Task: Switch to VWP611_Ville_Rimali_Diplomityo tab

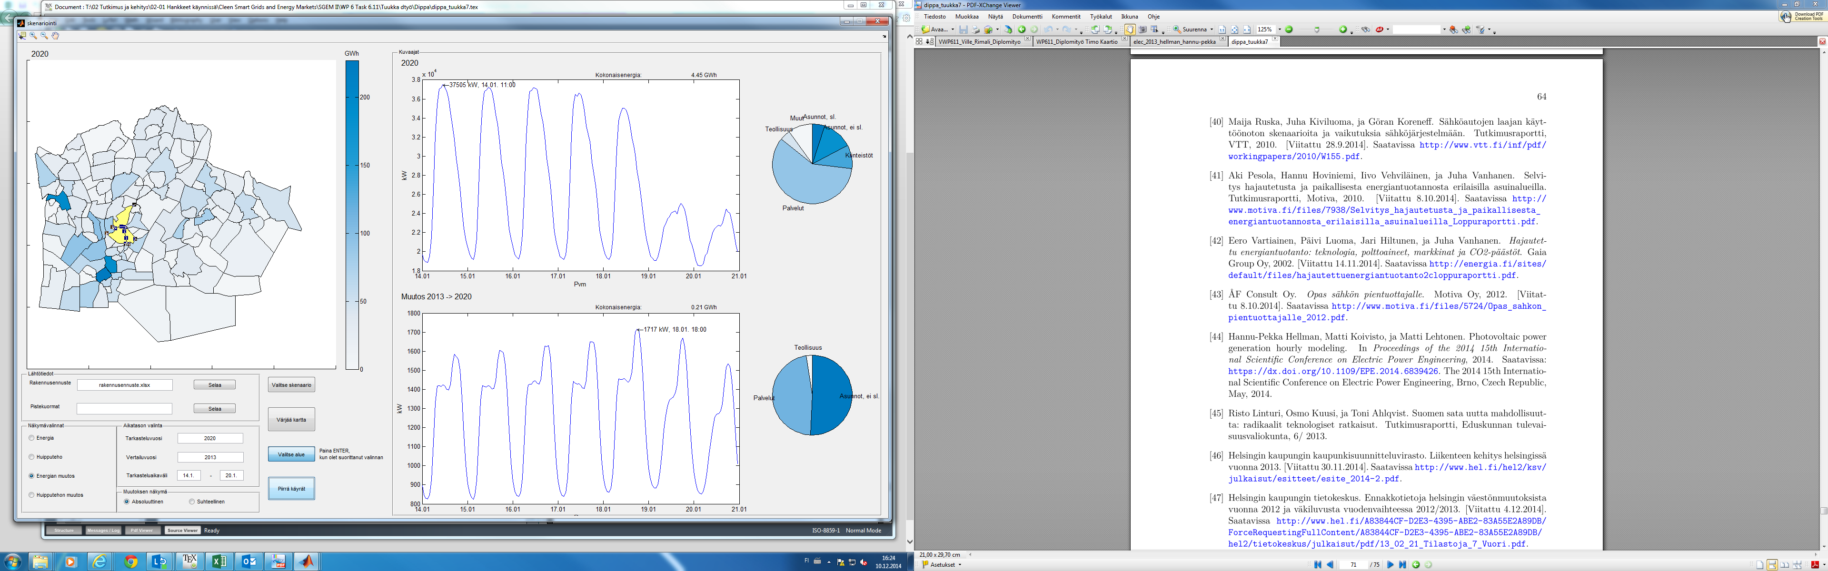Action: [x=980, y=42]
